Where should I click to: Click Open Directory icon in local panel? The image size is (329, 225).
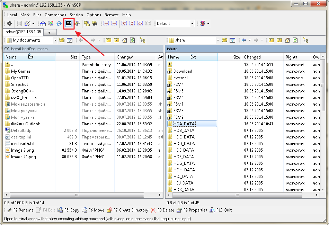(62, 40)
